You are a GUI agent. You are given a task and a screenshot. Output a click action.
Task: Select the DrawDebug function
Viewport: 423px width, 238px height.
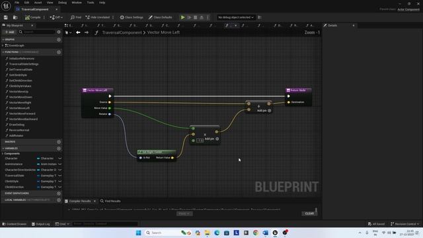point(17,125)
